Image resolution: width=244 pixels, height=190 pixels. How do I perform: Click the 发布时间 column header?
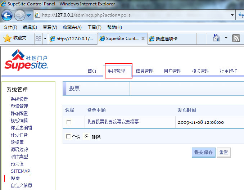[187, 110]
